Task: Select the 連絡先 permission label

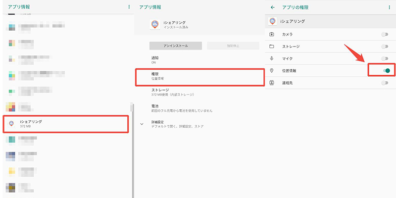Action: [x=287, y=83]
